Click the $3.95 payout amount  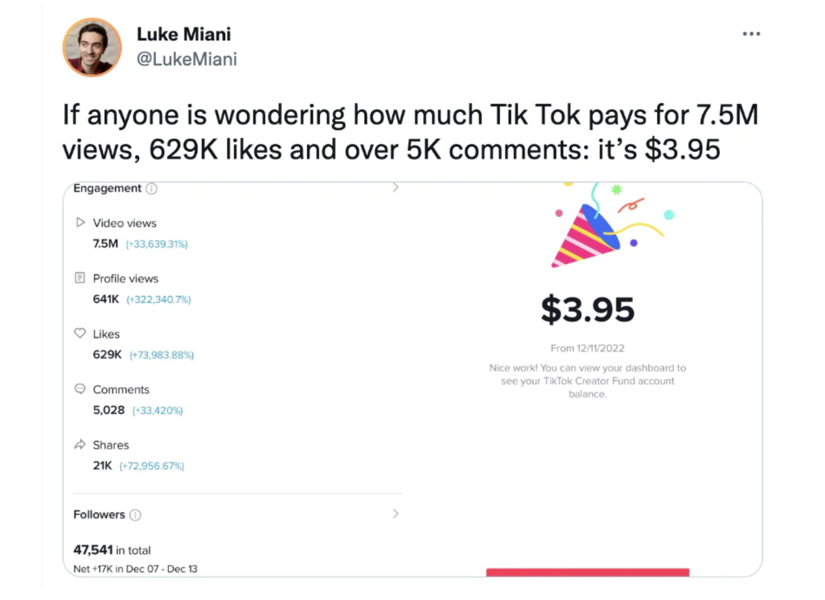pyautogui.click(x=587, y=309)
